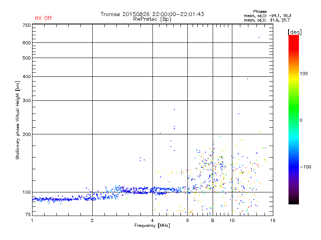Click the x-axis tick label '8'
Image resolution: width=321 pixels, height=240 pixels.
(x=213, y=220)
